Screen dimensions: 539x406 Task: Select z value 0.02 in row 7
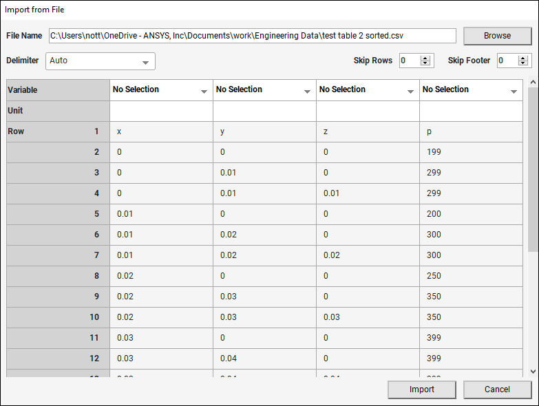[368, 255]
